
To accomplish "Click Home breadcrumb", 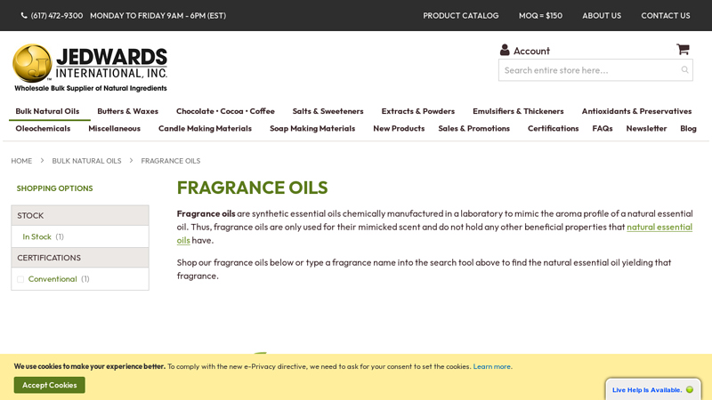I will coord(21,161).
